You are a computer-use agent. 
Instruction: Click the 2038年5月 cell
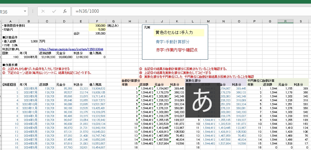click(29, 57)
